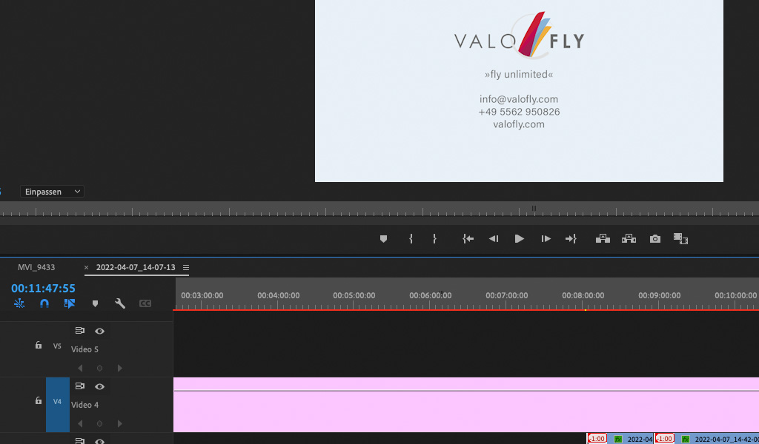Open the Einpassen zoom level dropdown
Viewport: 759px width, 444px height.
click(52, 192)
